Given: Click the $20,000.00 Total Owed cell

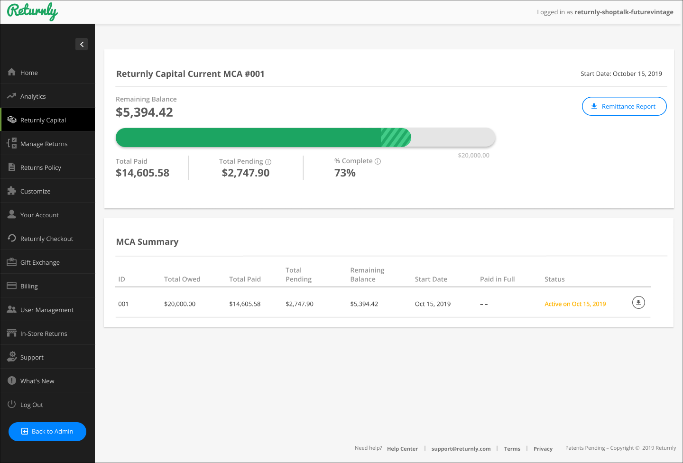Looking at the screenshot, I should click(180, 304).
